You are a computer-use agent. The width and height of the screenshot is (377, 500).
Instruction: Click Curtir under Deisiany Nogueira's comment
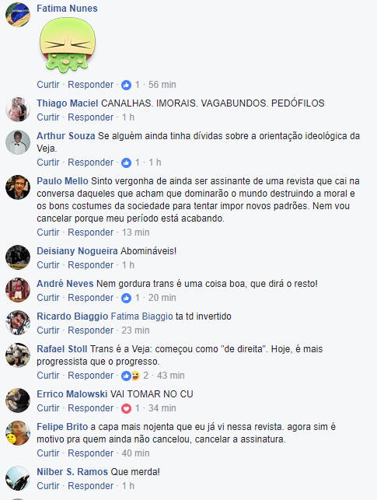click(48, 265)
